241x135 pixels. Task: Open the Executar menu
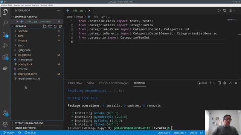[x=35, y=5]
